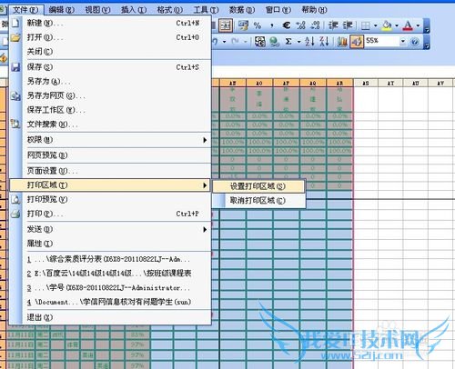Open the Font Color dropdown arrow
Screen dimensions: 455x369
tap(418, 26)
